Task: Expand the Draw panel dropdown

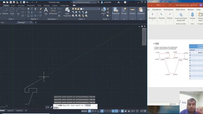Action: tap(11, 19)
